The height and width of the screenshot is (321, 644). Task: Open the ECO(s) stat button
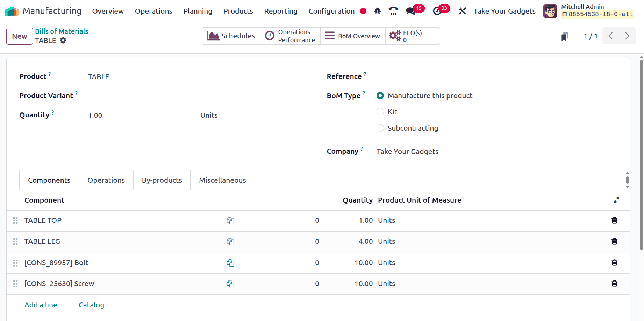[413, 36]
